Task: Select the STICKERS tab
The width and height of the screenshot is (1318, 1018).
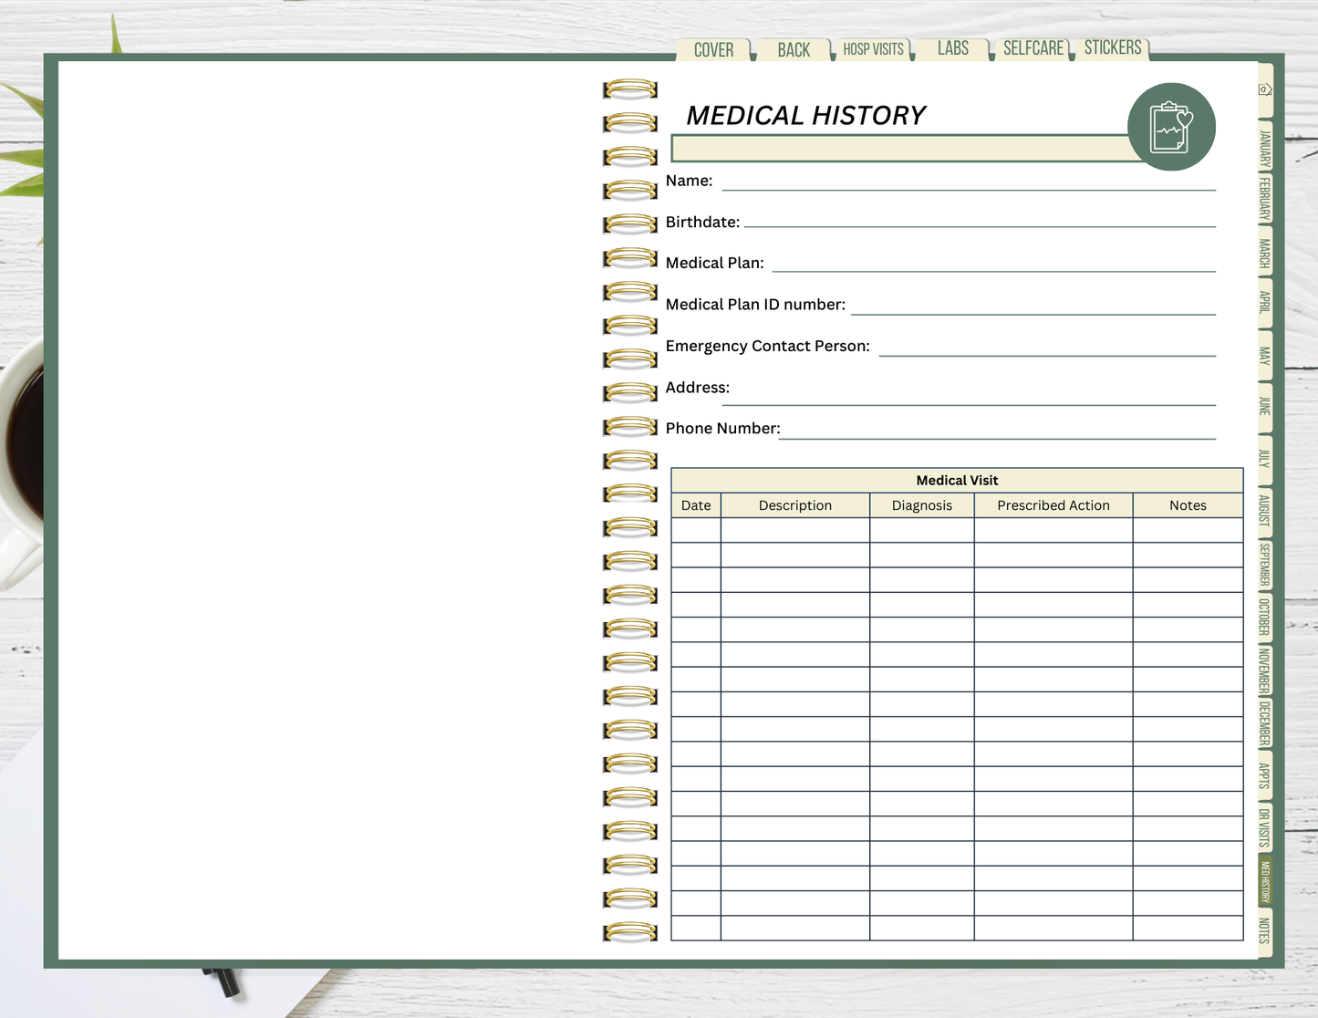Action: (x=1112, y=47)
